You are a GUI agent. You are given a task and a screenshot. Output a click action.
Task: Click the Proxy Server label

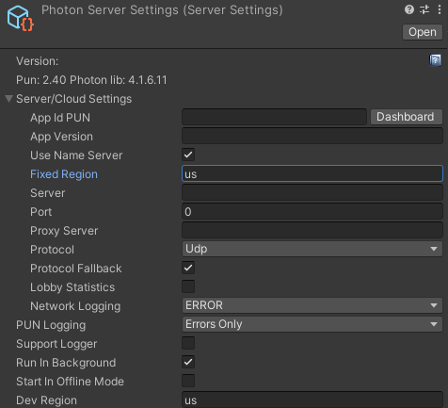(64, 231)
